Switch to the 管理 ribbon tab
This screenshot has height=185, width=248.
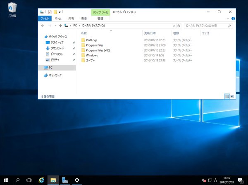100,19
